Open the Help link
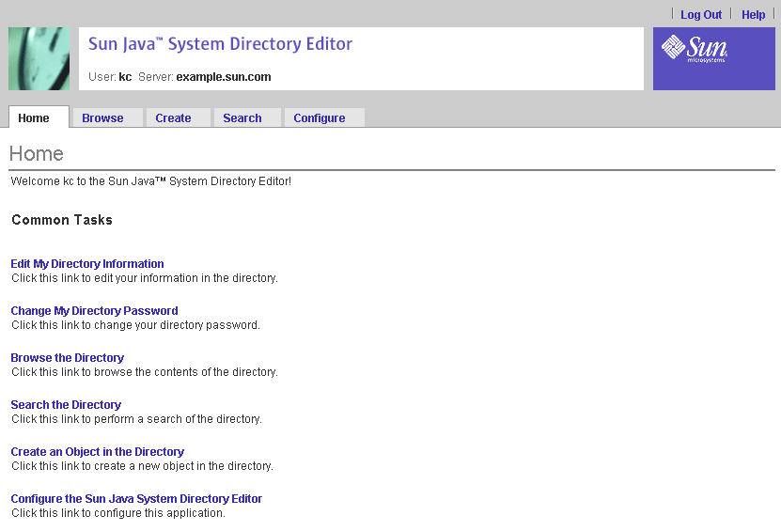Image resolution: width=781 pixels, height=531 pixels. click(753, 15)
